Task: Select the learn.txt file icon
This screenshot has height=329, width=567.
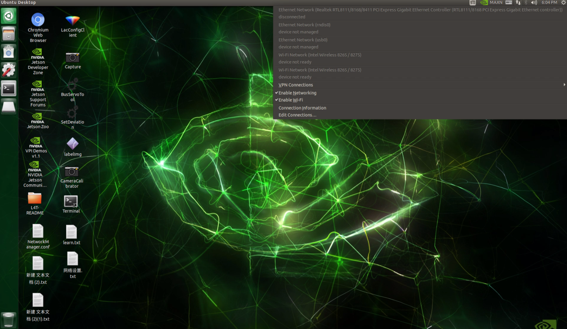Action: pyautogui.click(x=71, y=235)
